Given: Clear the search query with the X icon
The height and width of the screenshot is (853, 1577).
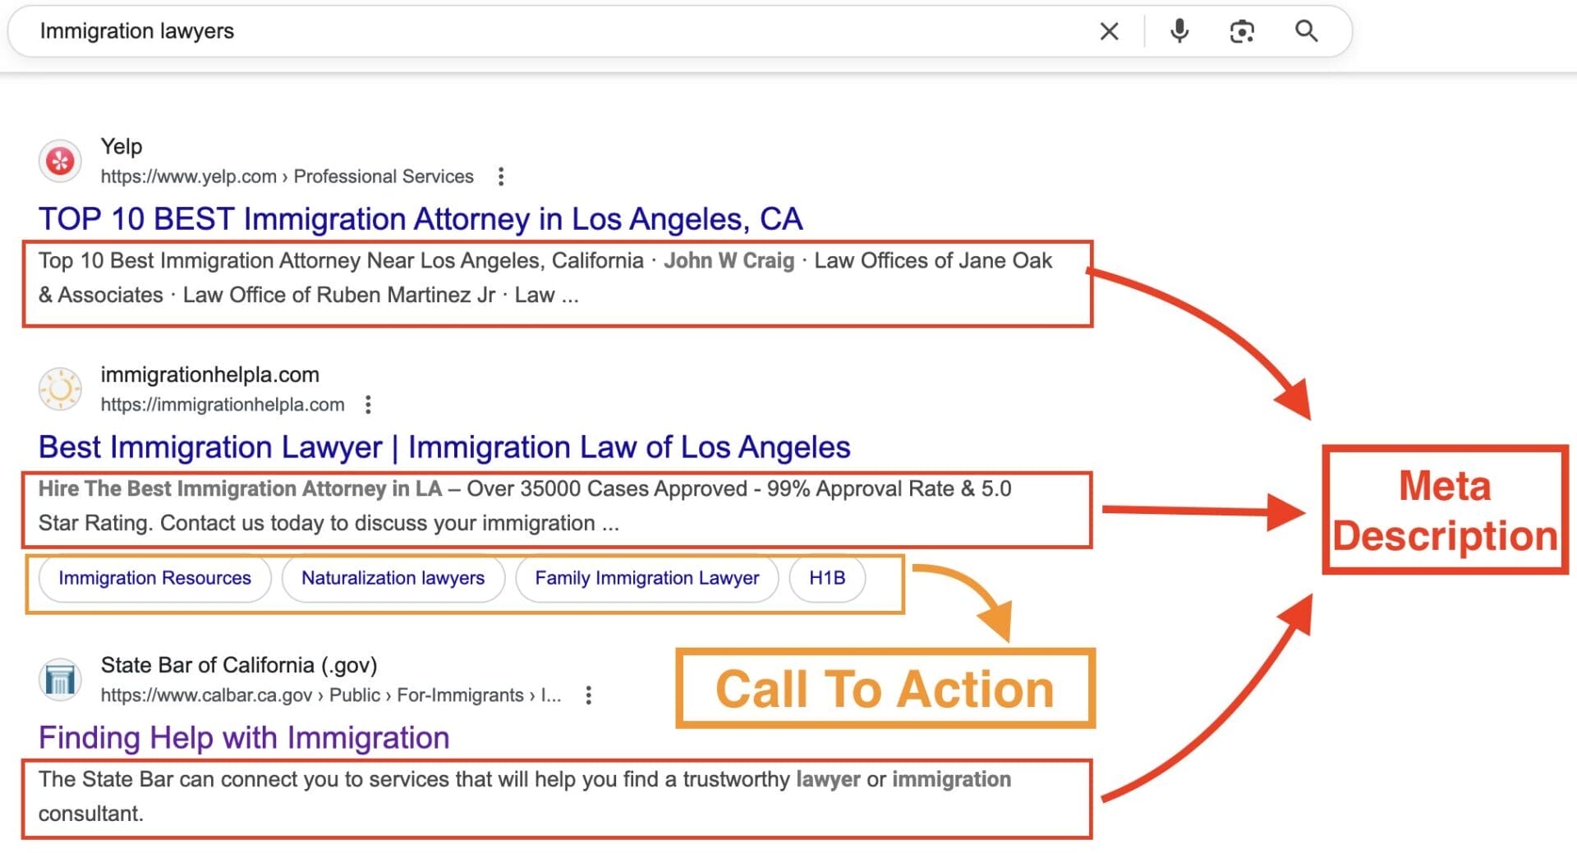Looking at the screenshot, I should tap(1108, 31).
